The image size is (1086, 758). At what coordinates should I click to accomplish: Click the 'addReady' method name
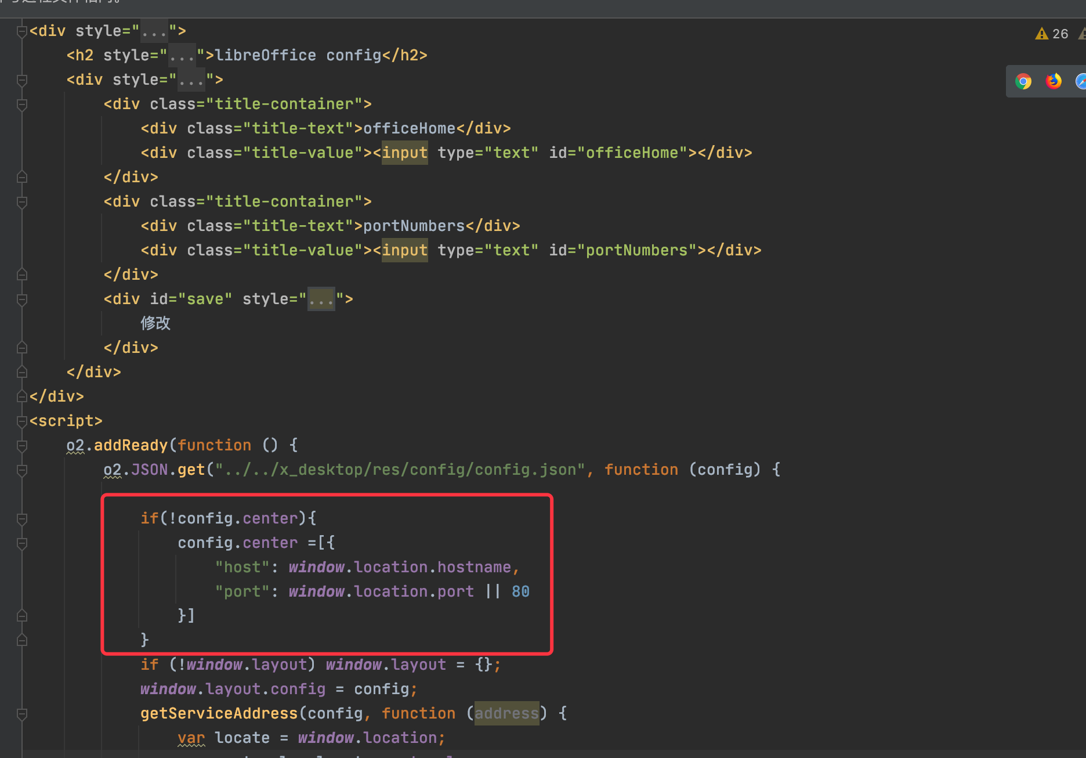click(x=131, y=446)
